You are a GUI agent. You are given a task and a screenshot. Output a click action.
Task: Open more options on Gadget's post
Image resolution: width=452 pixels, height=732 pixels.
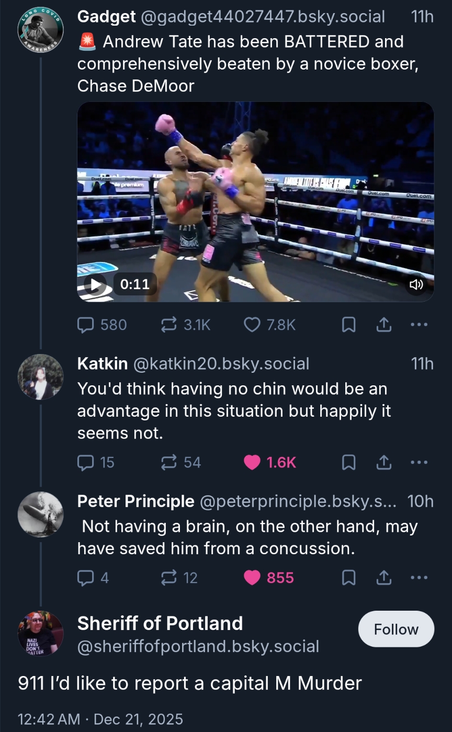pos(419,325)
